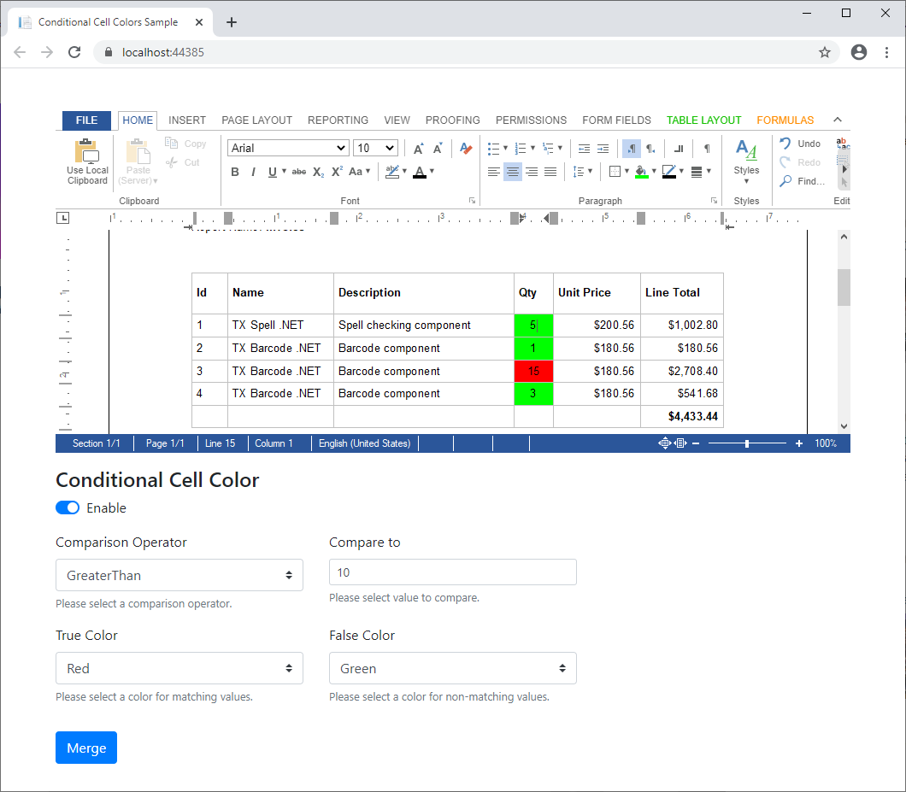Set left-to-right text direction
This screenshot has height=792, width=906.
point(632,149)
